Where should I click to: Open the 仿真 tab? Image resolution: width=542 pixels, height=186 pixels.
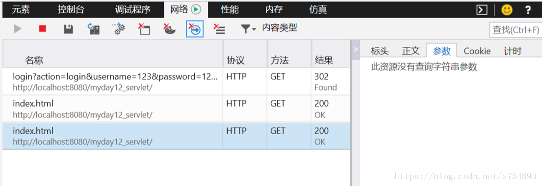click(x=318, y=10)
